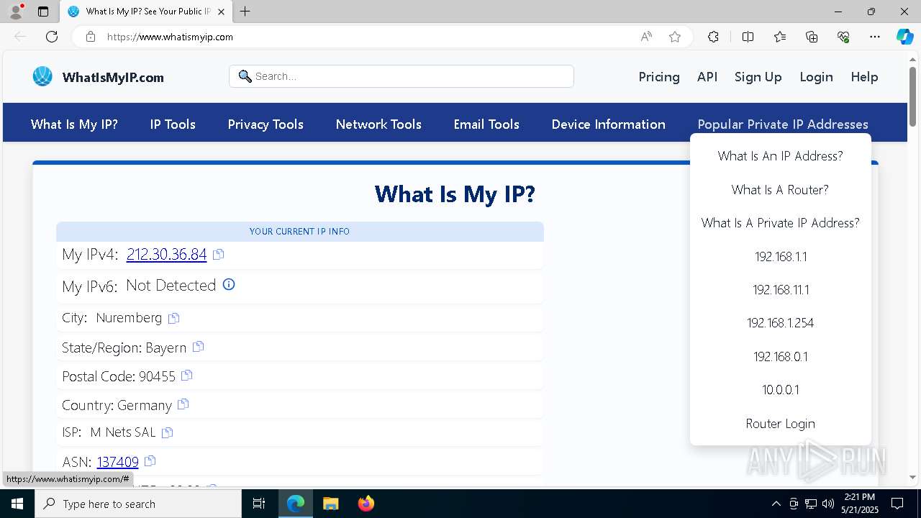Image resolution: width=921 pixels, height=518 pixels.
Task: Open the Edge profile icon
Action: click(16, 12)
